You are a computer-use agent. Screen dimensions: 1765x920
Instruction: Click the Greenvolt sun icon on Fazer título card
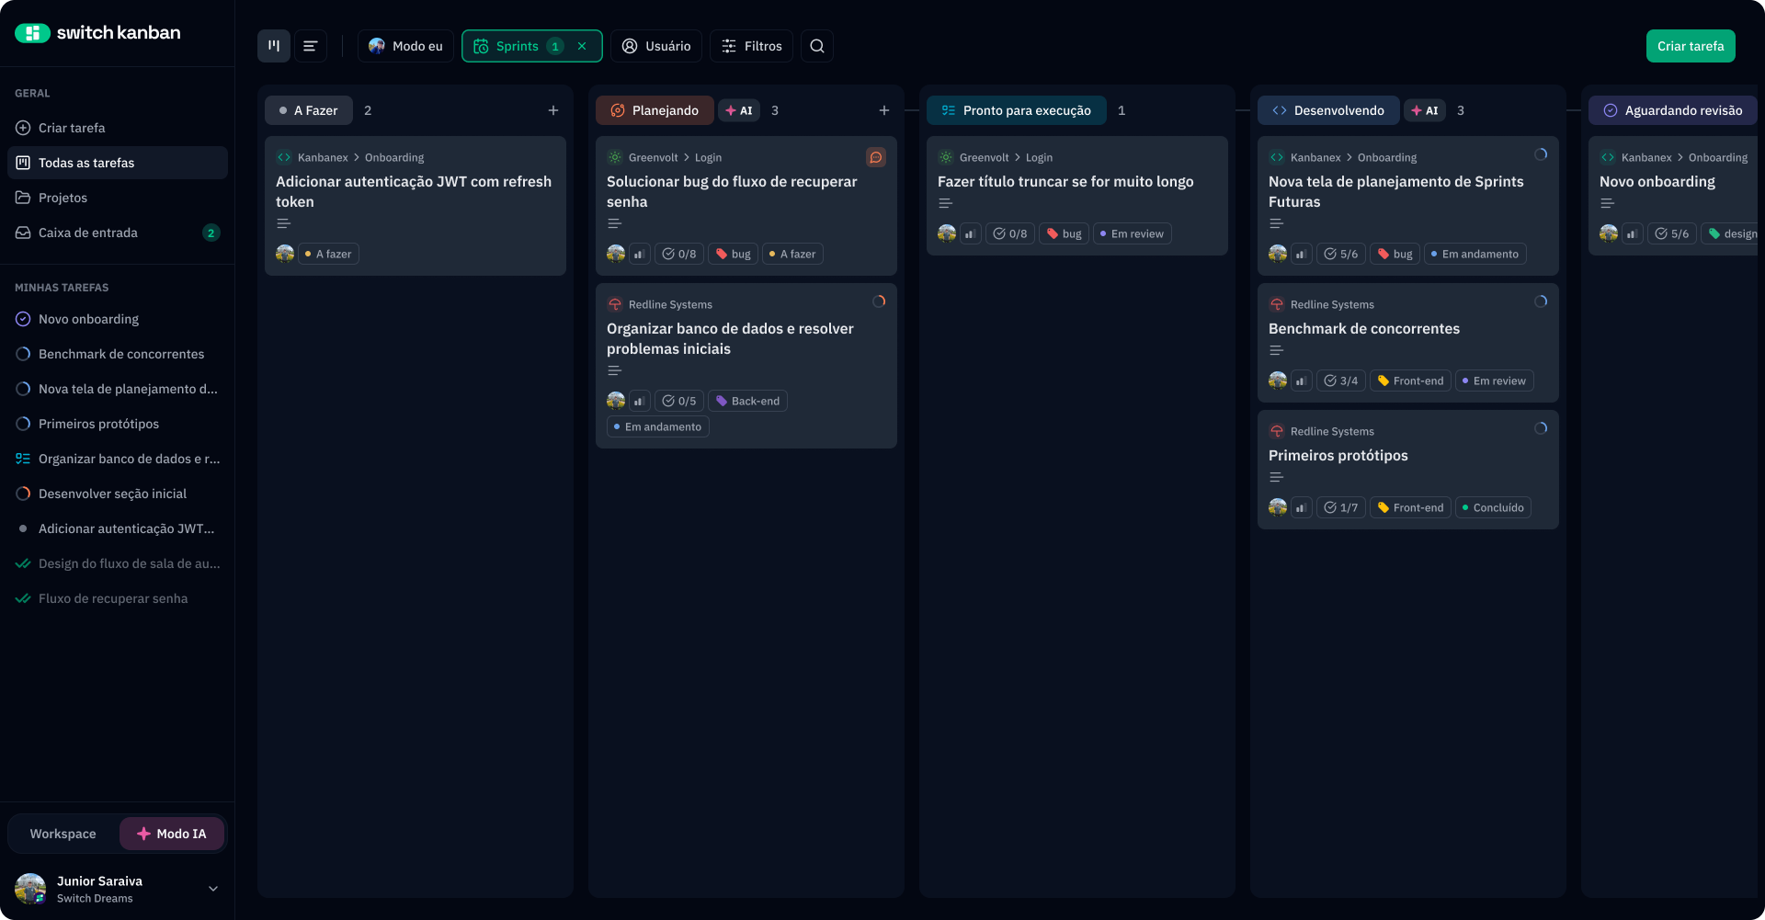click(x=945, y=157)
